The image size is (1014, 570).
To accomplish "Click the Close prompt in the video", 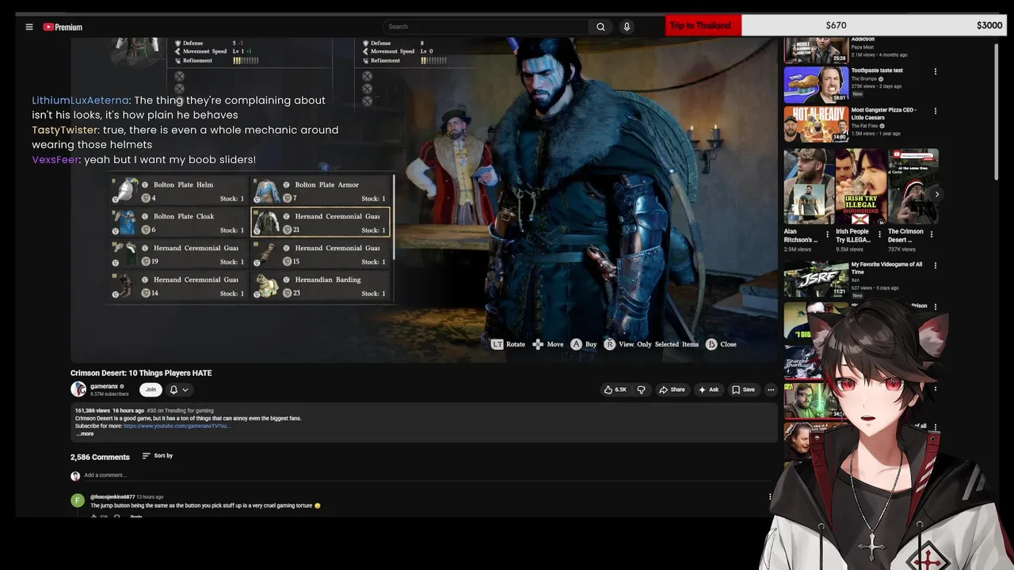I will click(721, 344).
